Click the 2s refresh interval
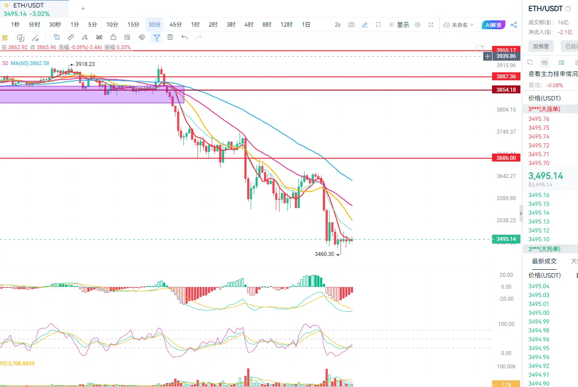578x387 pixels. (337, 25)
